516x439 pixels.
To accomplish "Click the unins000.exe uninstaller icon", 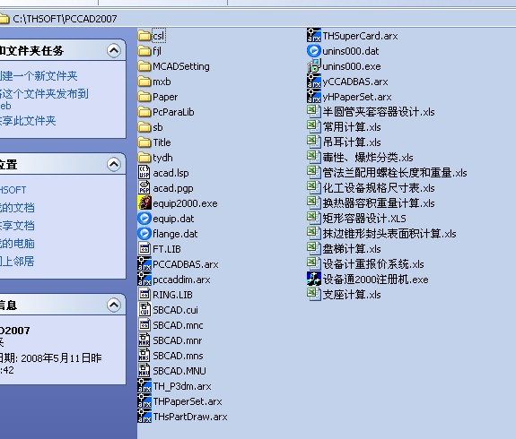I will 313,66.
